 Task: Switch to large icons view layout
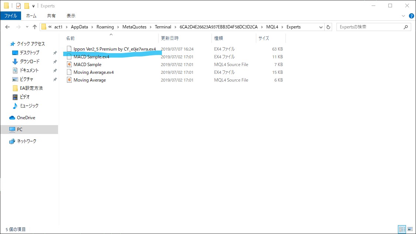click(x=410, y=229)
